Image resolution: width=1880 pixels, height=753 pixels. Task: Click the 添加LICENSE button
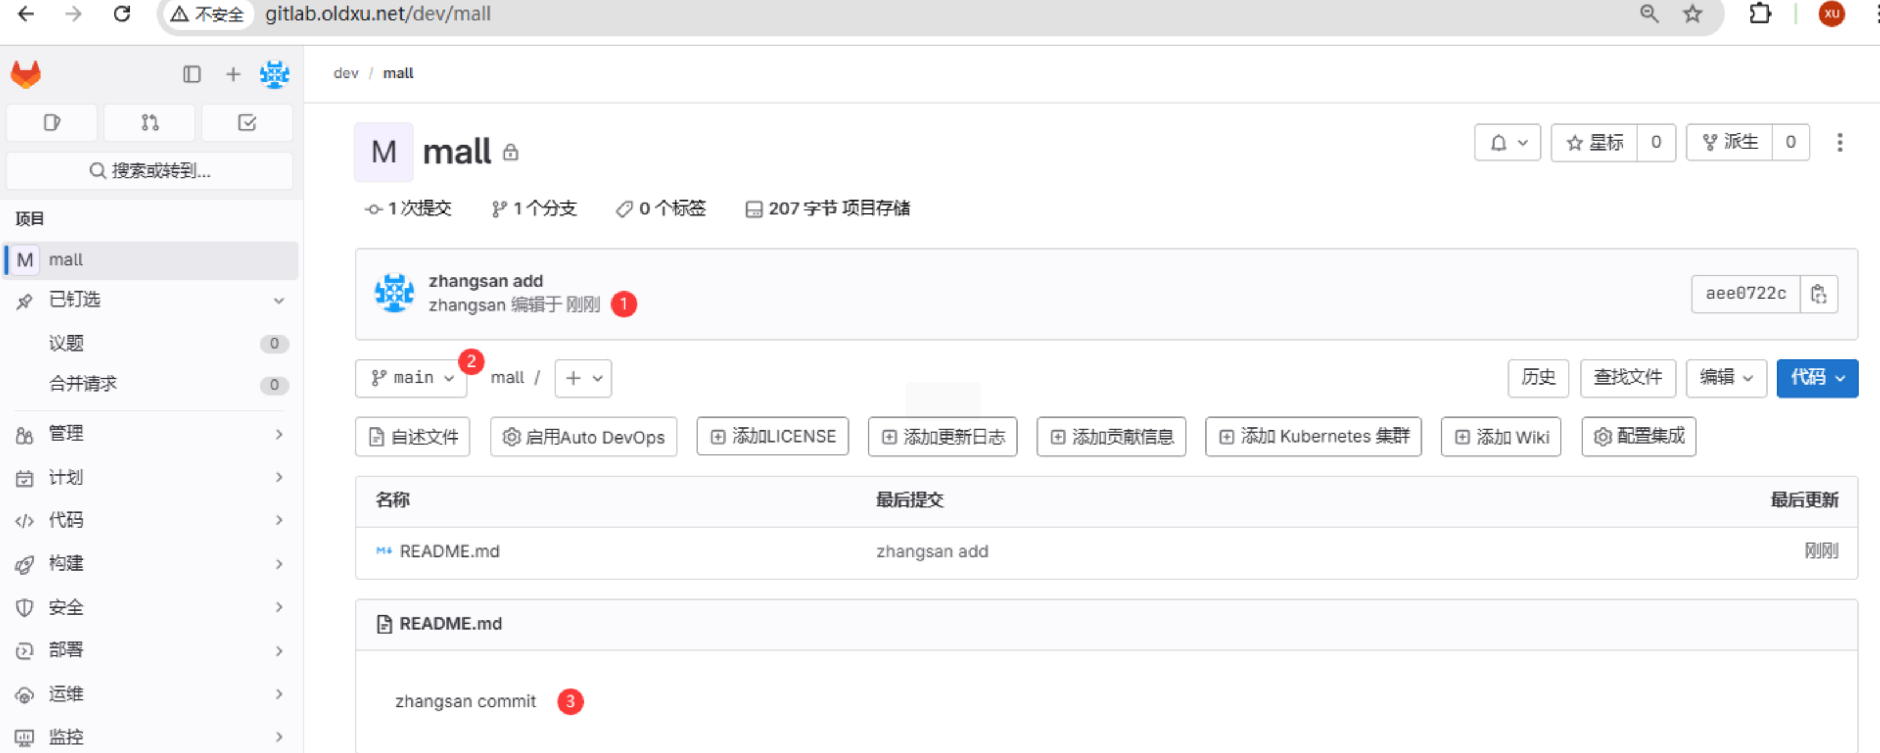click(772, 436)
